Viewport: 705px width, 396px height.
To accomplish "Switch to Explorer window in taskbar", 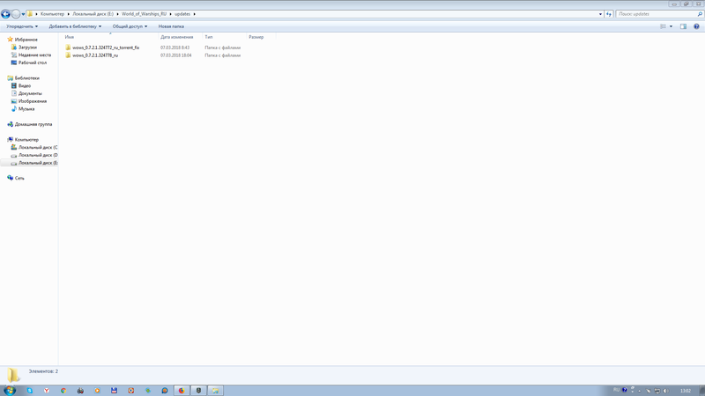I will tap(215, 391).
